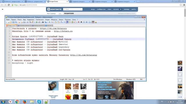Open the Окна menu
The width and height of the screenshot is (186, 104).
[x=74, y=20]
